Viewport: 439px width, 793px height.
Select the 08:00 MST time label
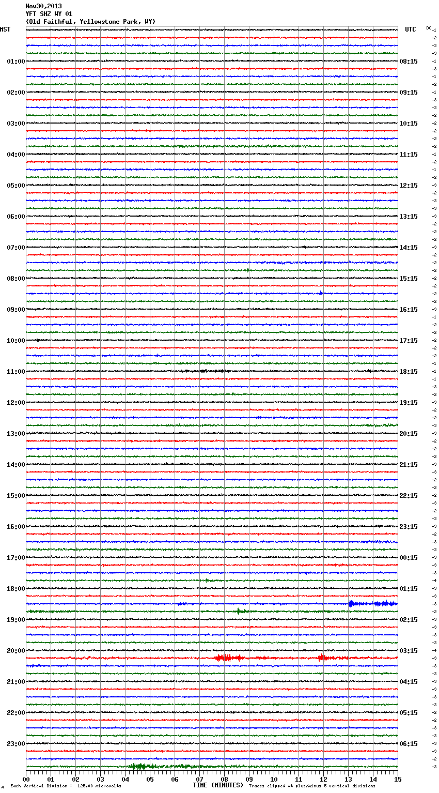[x=16, y=279]
